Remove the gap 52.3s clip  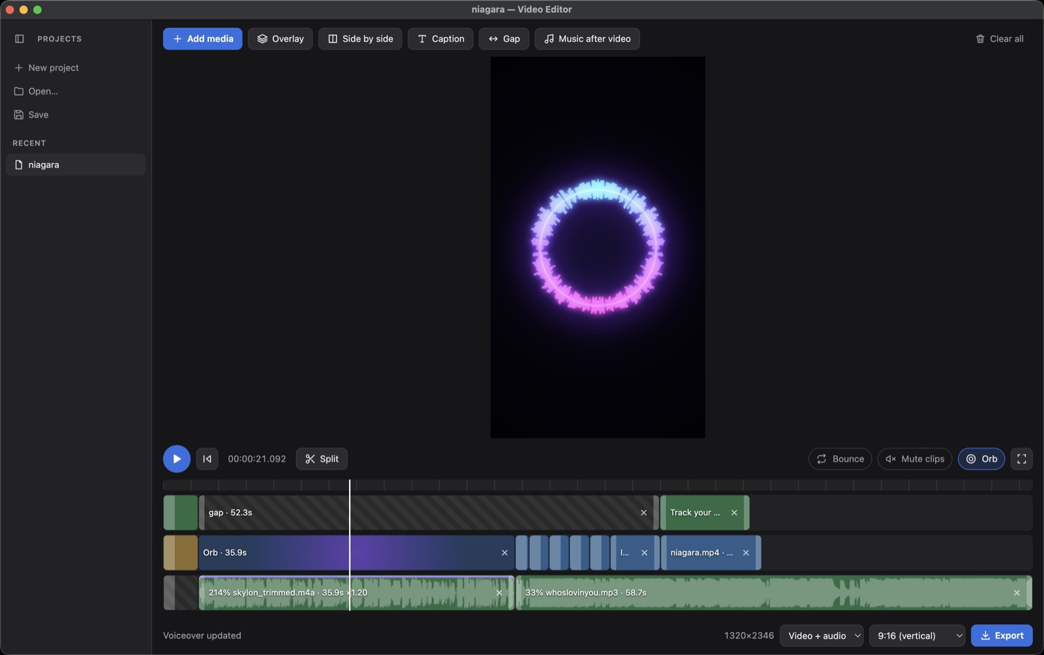click(643, 513)
